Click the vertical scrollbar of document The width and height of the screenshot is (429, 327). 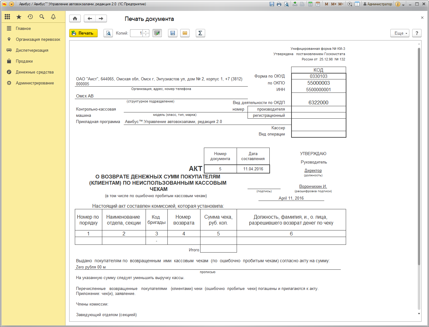419,156
